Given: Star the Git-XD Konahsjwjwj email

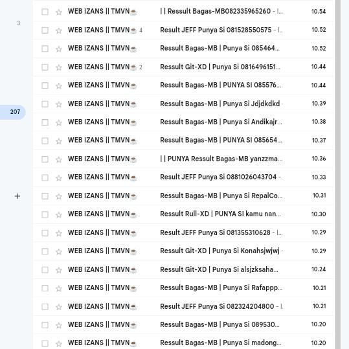Looking at the screenshot, I should pos(59,252).
